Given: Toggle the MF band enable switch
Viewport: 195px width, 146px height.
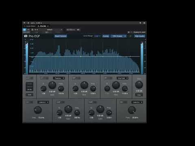Looking at the screenshot, I should coord(76,78).
